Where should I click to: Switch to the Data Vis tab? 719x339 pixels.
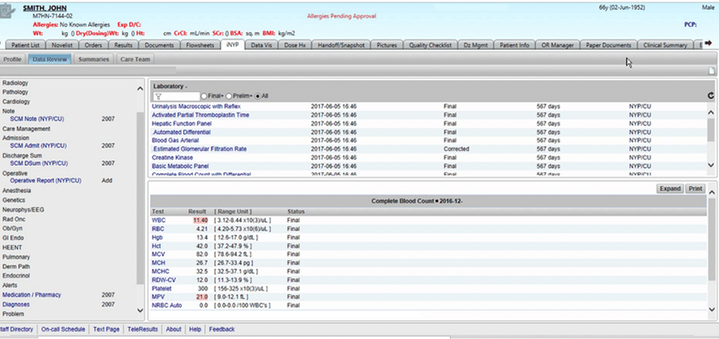(262, 45)
